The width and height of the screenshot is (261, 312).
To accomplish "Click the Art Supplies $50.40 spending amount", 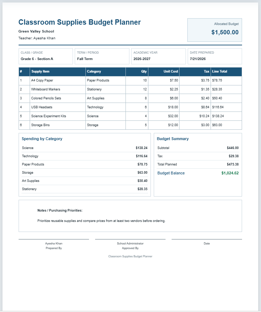I will pos(142,181).
